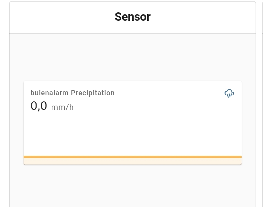263x207 pixels.
Task: Click the rainy cloud precipitation icon
Action: [229, 93]
